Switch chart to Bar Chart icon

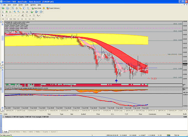3,12
